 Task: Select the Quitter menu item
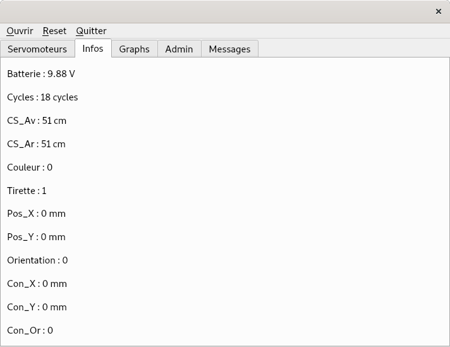(x=91, y=31)
